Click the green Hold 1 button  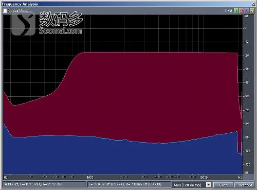coord(236,11)
